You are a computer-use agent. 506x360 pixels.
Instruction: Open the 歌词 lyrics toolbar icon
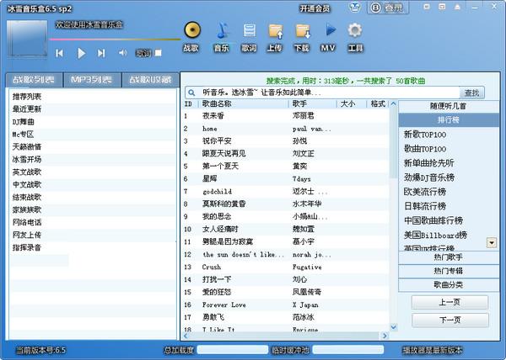tap(249, 31)
